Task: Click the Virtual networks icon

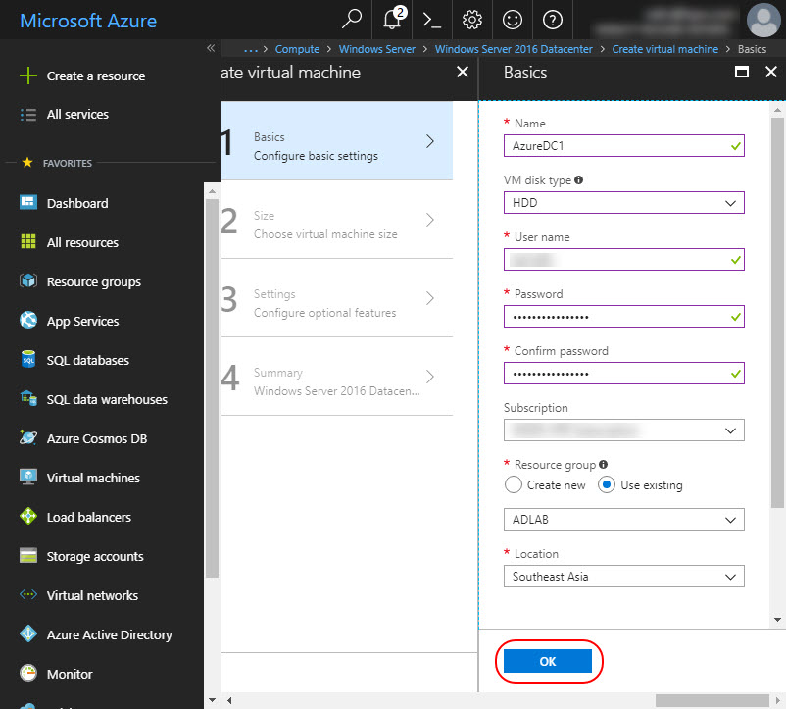Action: (x=28, y=594)
